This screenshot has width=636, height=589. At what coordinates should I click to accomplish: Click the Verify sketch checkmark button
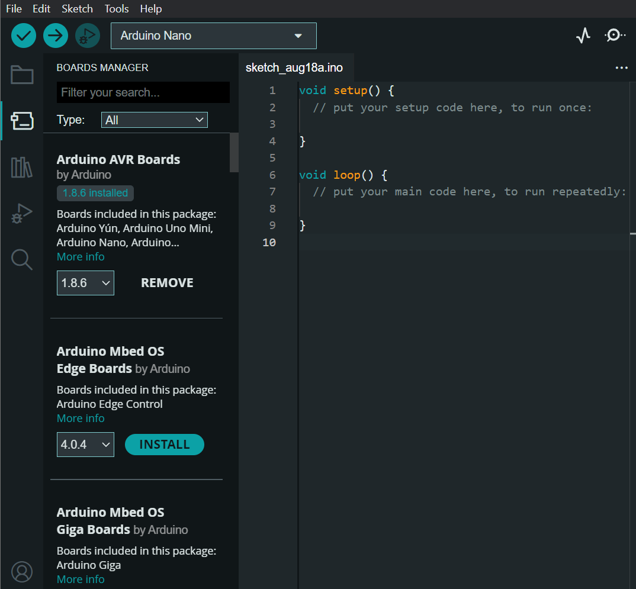click(x=24, y=36)
